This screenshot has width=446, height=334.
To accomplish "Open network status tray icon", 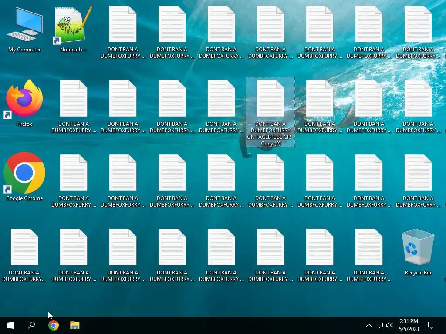I will point(379,325).
